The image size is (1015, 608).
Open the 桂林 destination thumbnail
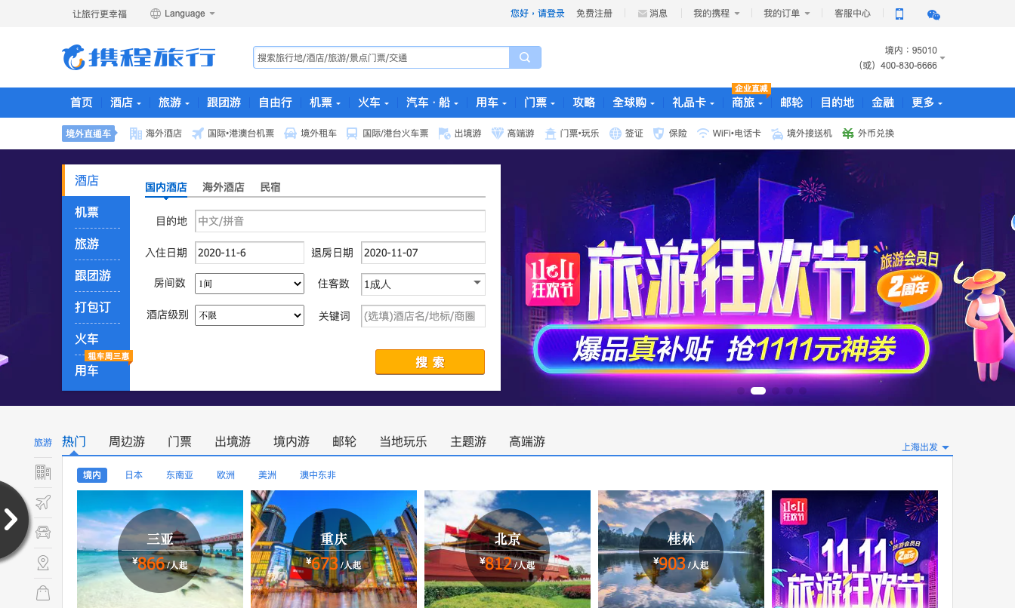coord(681,549)
